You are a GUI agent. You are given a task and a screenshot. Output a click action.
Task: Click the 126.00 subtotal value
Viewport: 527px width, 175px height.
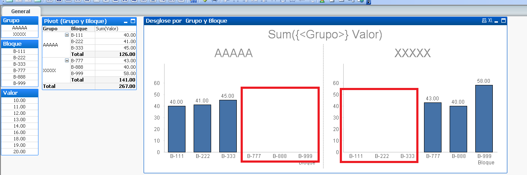tap(115, 54)
